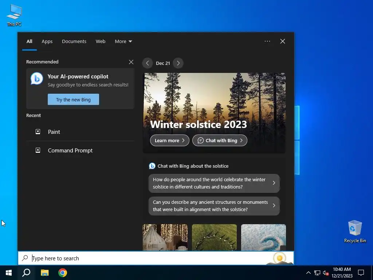This screenshot has height=280, width=373.
Task: Click the sun highlight icon in search box
Action: point(279,258)
